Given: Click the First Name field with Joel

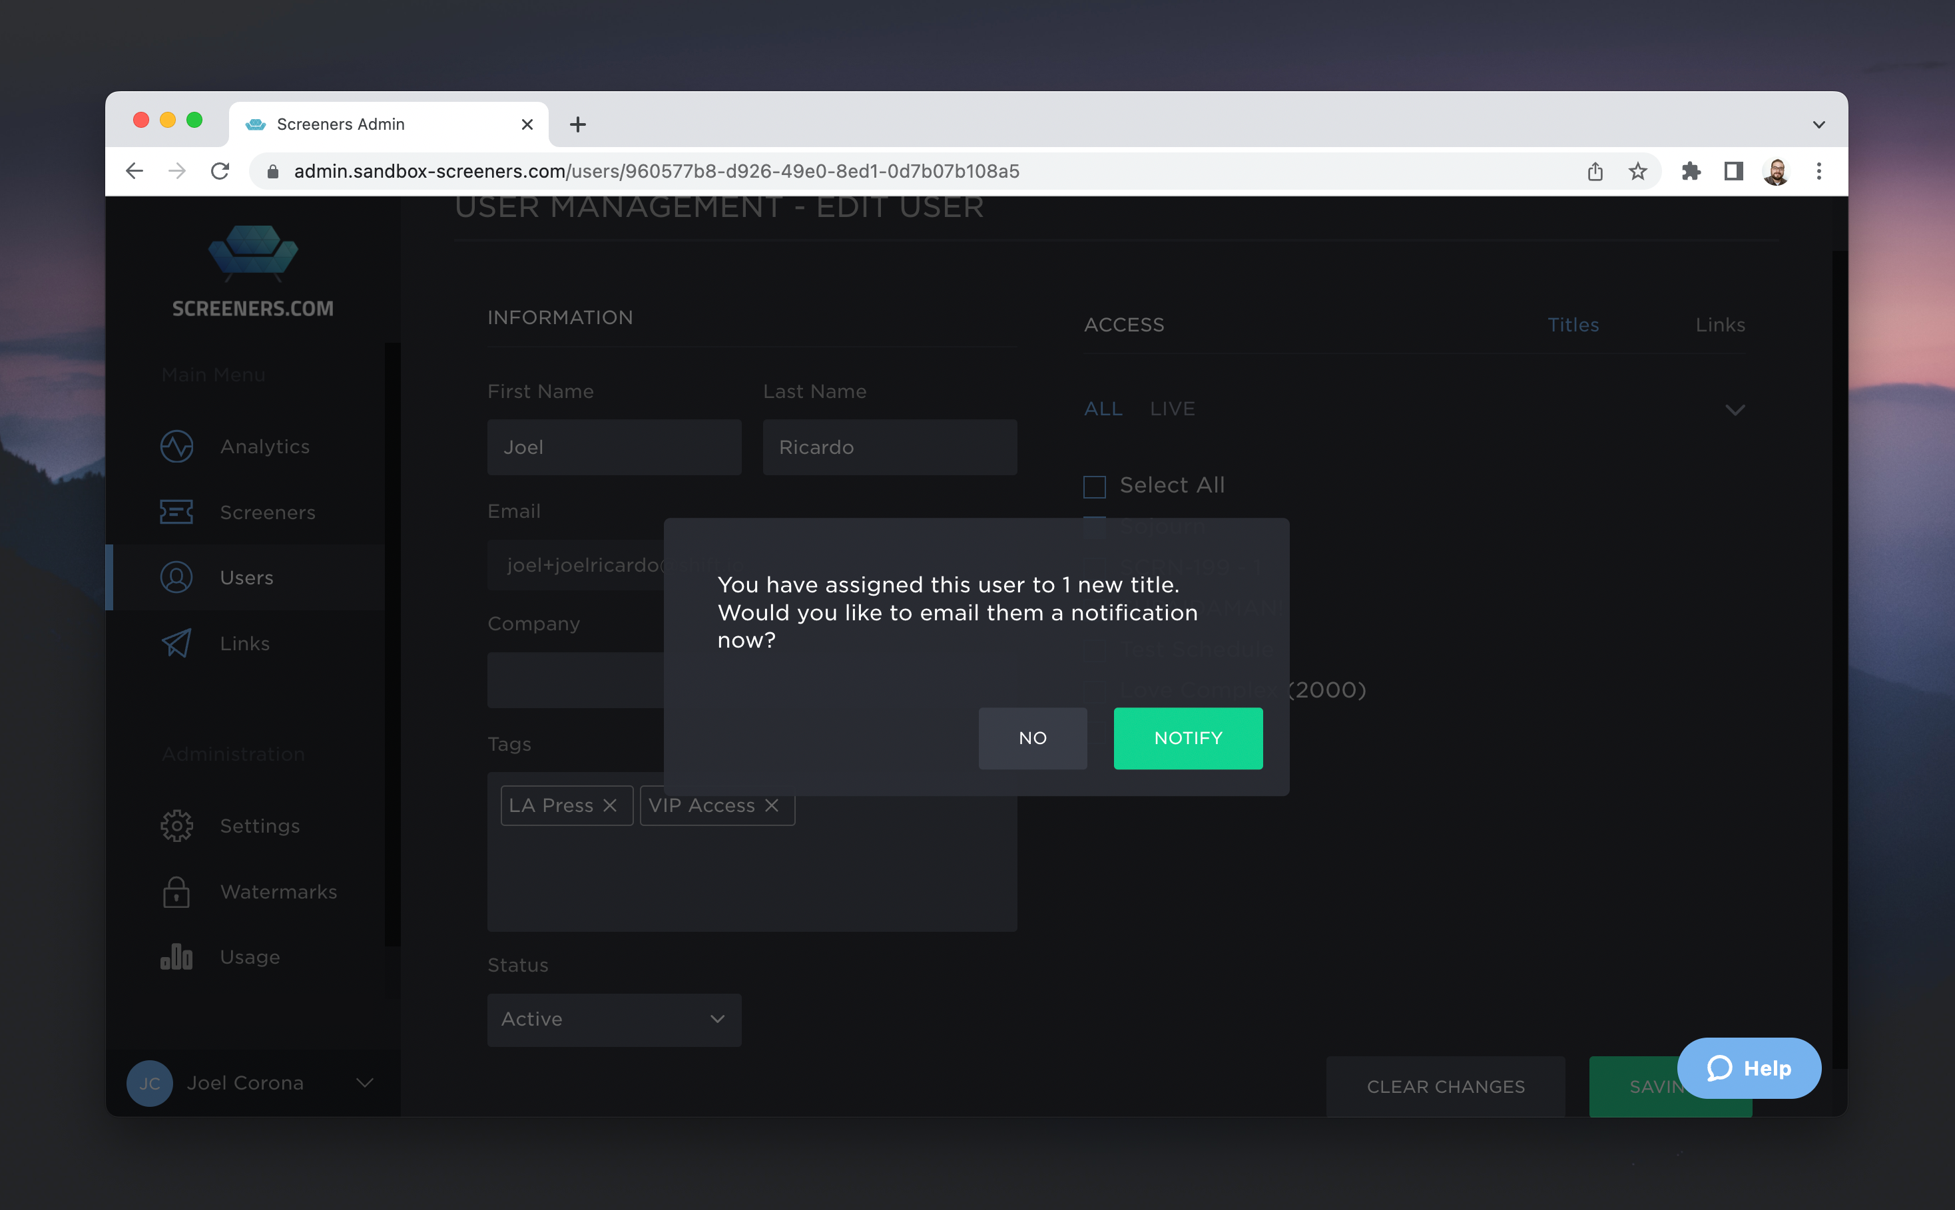Looking at the screenshot, I should point(614,447).
